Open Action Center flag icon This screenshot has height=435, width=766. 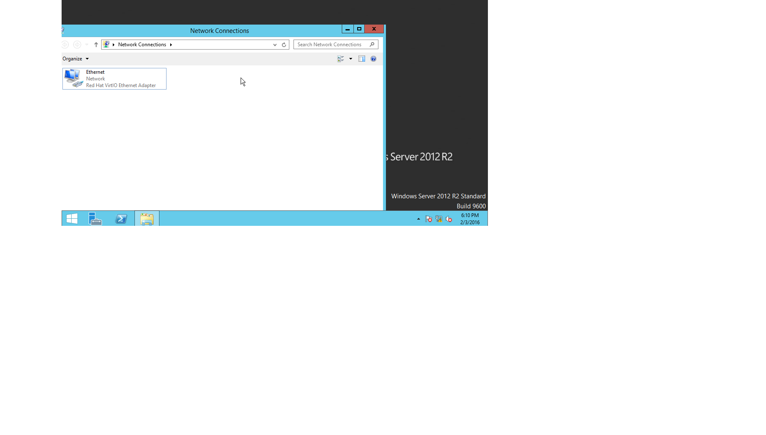(x=428, y=219)
